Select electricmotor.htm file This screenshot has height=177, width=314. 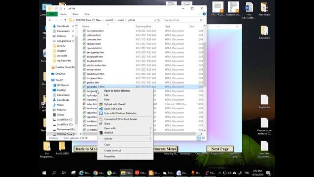[96, 65]
